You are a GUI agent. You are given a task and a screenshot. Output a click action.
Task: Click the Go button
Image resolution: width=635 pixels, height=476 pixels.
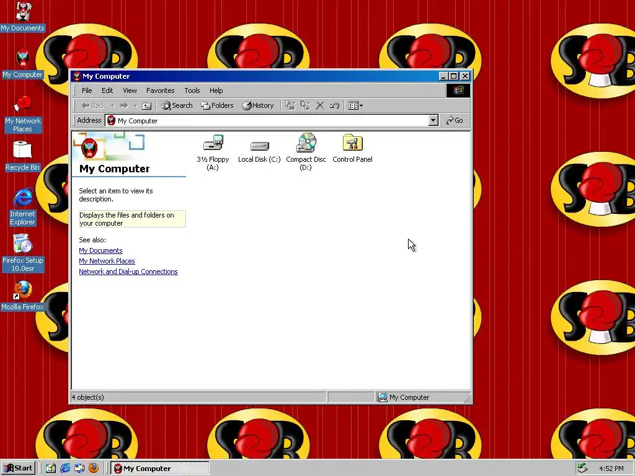(455, 120)
